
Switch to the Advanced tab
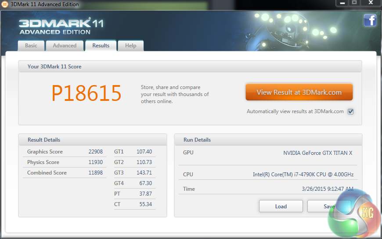coord(65,46)
